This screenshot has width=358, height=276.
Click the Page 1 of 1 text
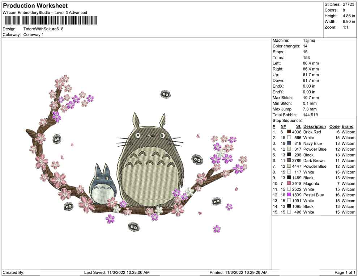(345, 272)
